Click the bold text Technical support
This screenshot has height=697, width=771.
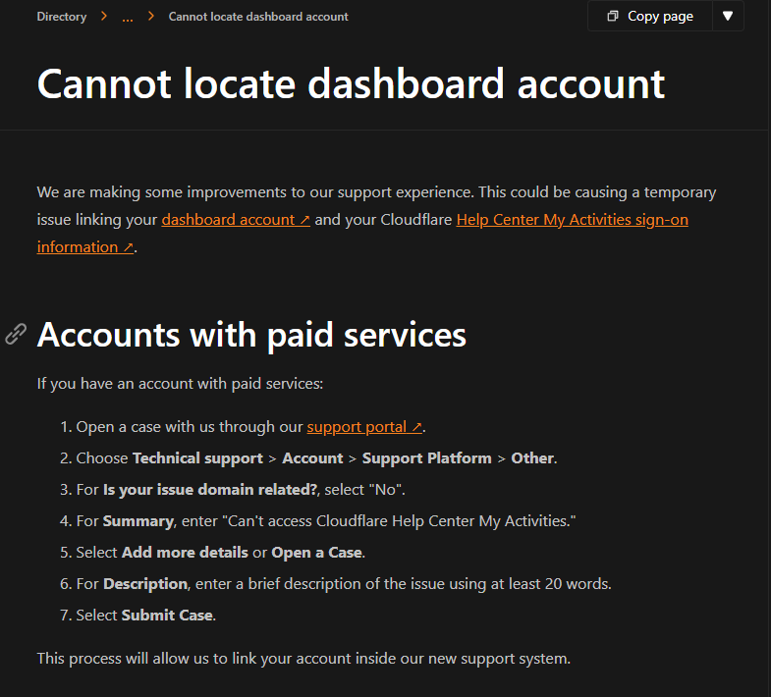point(197,458)
